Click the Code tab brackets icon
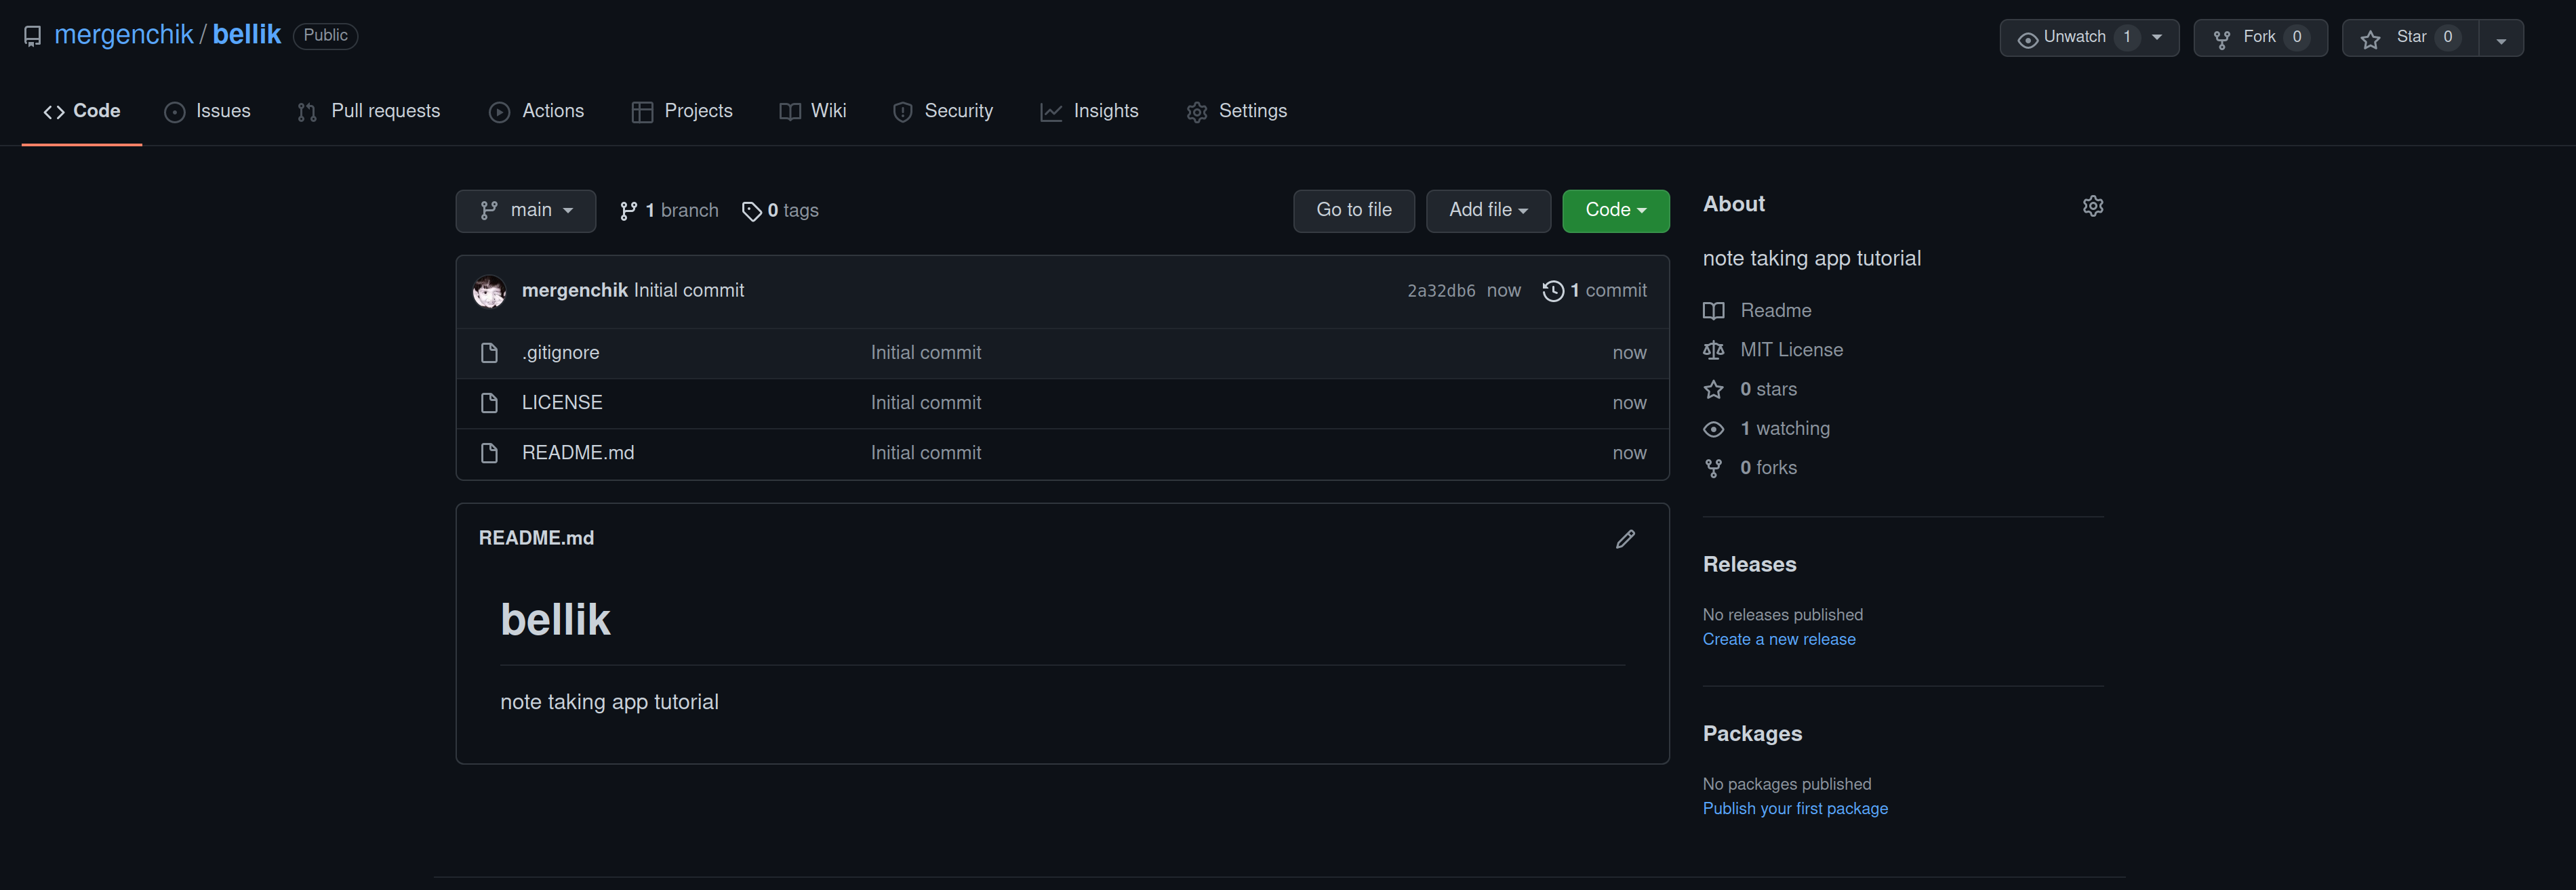 pyautogui.click(x=54, y=112)
